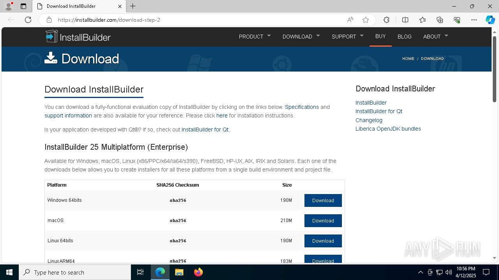Expand the SUPPORT menu
The image size is (499, 280).
pyautogui.click(x=347, y=37)
